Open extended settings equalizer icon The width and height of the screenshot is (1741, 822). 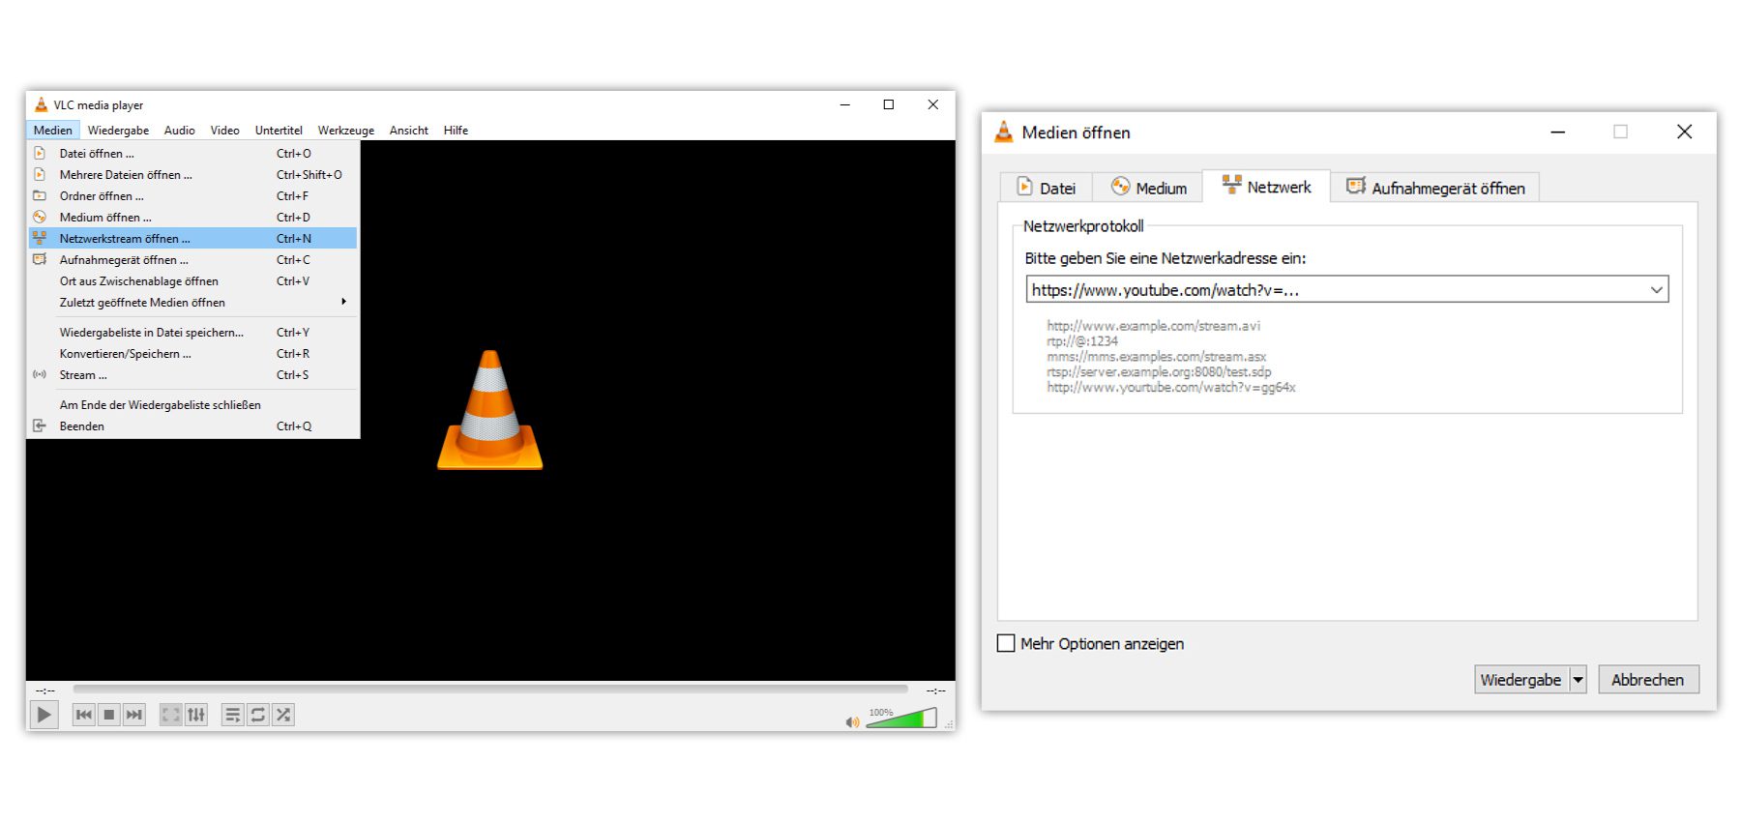[196, 715]
